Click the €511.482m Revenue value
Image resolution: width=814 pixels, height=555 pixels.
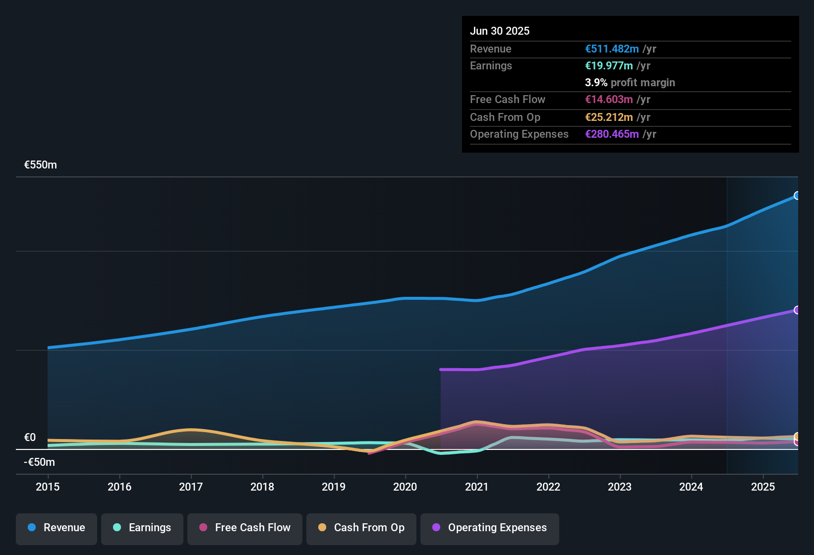click(x=612, y=49)
